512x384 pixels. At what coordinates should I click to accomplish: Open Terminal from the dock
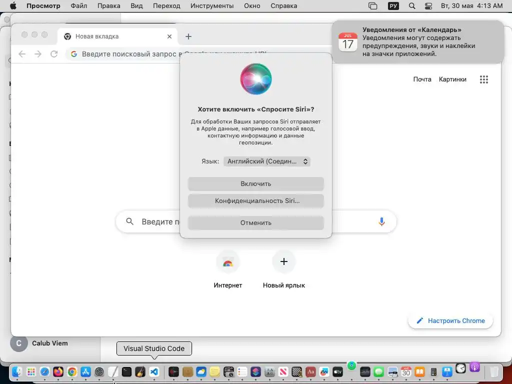[x=126, y=371]
